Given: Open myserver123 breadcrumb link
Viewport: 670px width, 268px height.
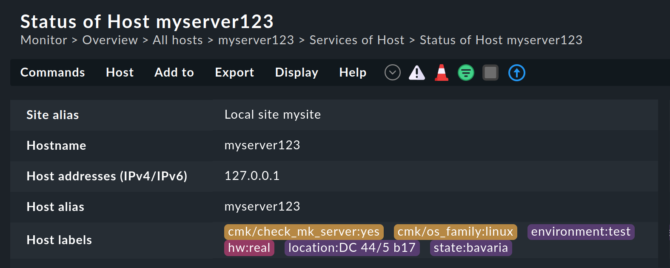Looking at the screenshot, I should tap(256, 40).
